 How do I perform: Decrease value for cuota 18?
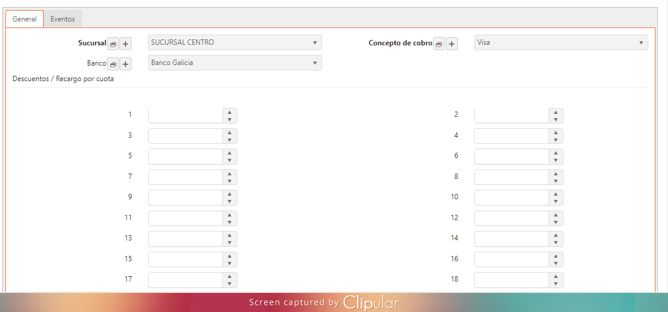pos(556,283)
